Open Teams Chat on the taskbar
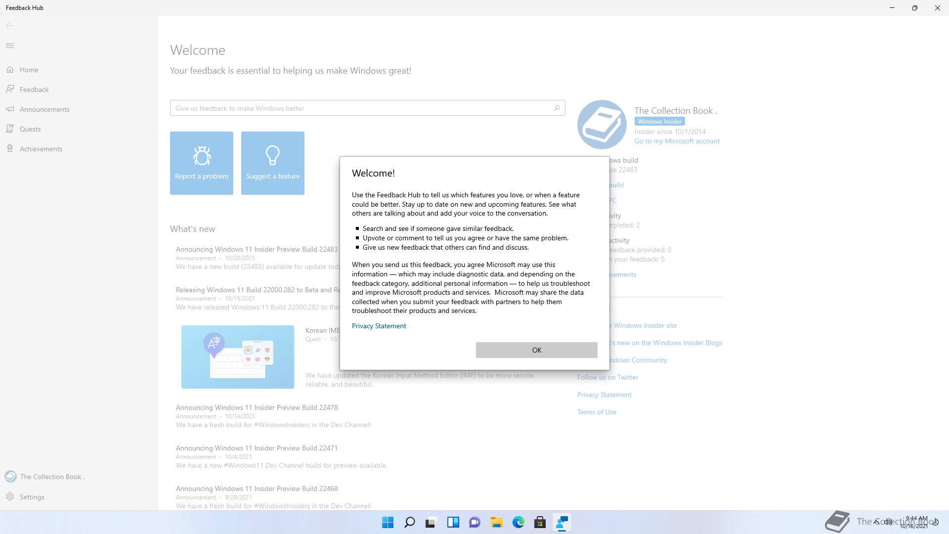949x534 pixels. (x=475, y=522)
